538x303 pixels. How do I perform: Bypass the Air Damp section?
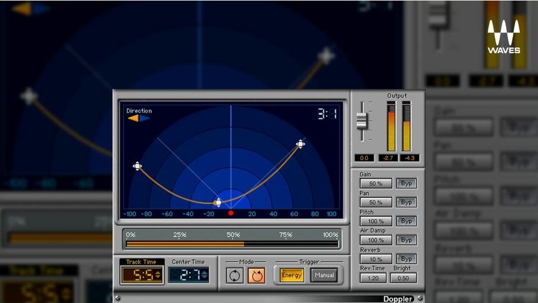click(x=406, y=240)
